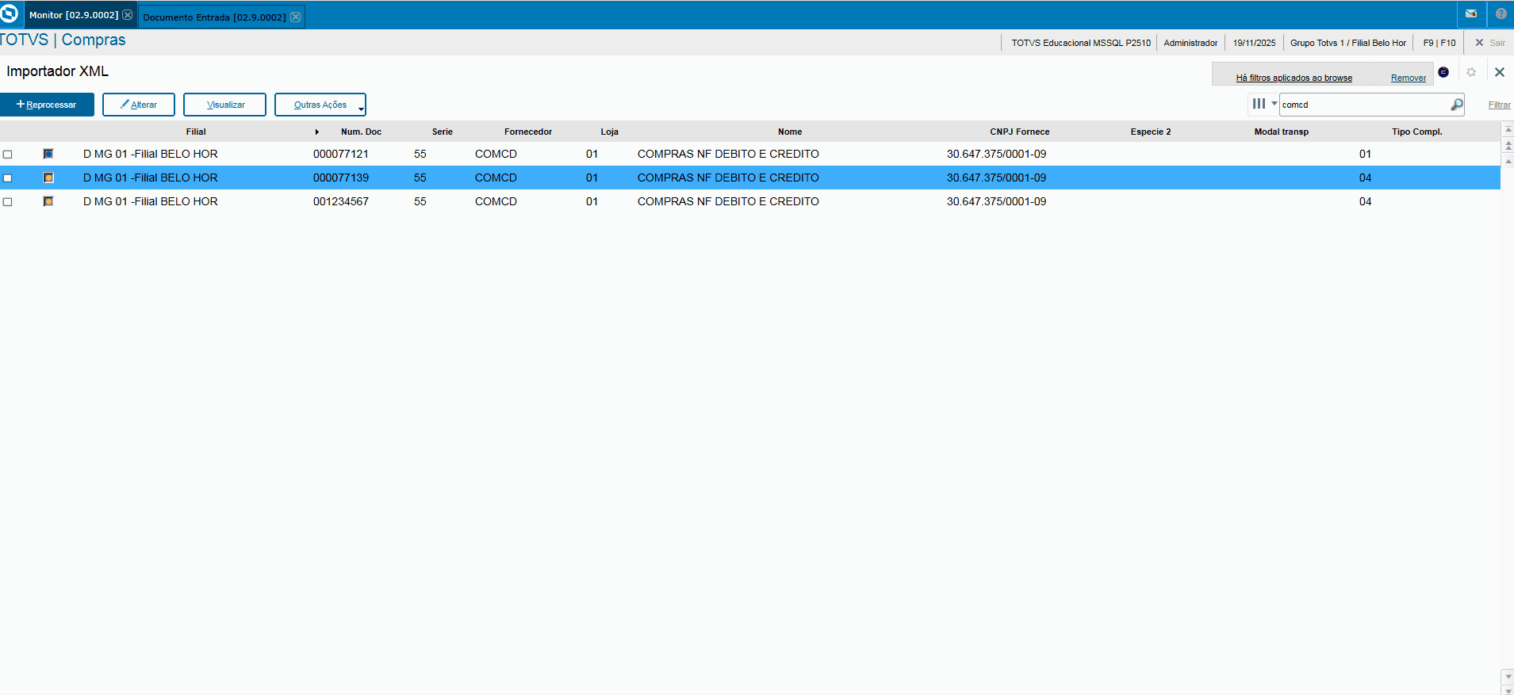The height and width of the screenshot is (695, 1514).
Task: Open the search column picker arrow
Action: pyautogui.click(x=1274, y=103)
